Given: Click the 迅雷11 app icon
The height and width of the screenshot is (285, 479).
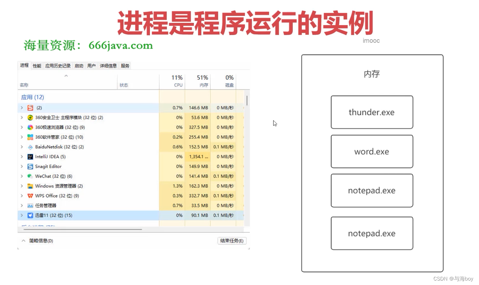Looking at the screenshot, I should [30, 216].
